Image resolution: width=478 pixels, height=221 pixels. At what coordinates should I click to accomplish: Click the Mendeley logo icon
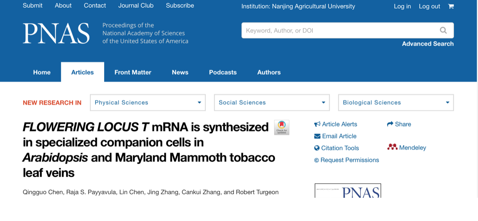click(392, 147)
